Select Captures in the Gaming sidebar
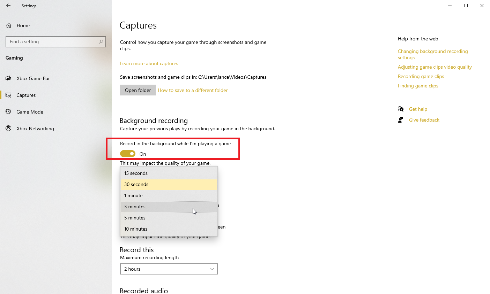The height and width of the screenshot is (294, 490). pos(26,95)
